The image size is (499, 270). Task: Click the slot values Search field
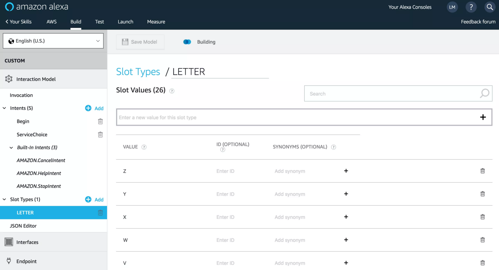coord(393,94)
